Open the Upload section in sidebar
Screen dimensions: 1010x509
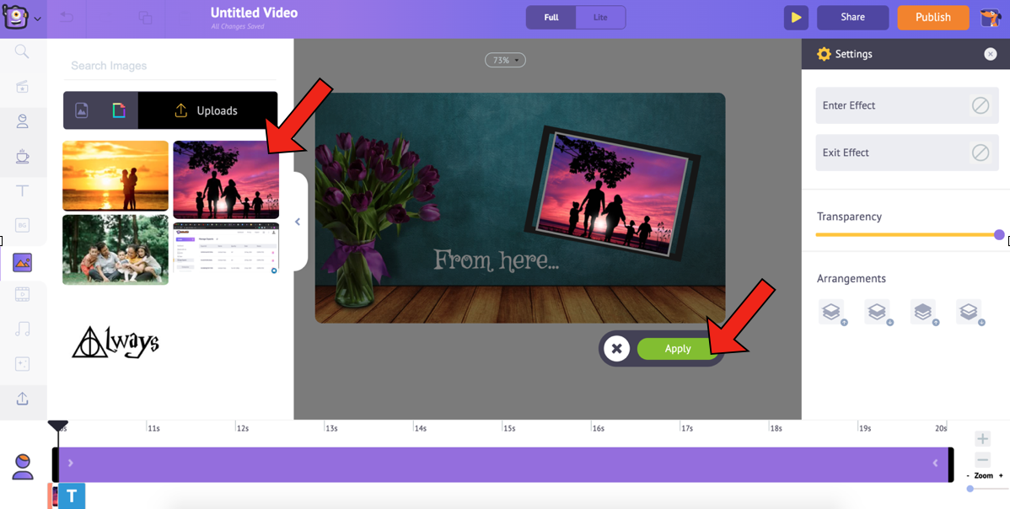[23, 399]
